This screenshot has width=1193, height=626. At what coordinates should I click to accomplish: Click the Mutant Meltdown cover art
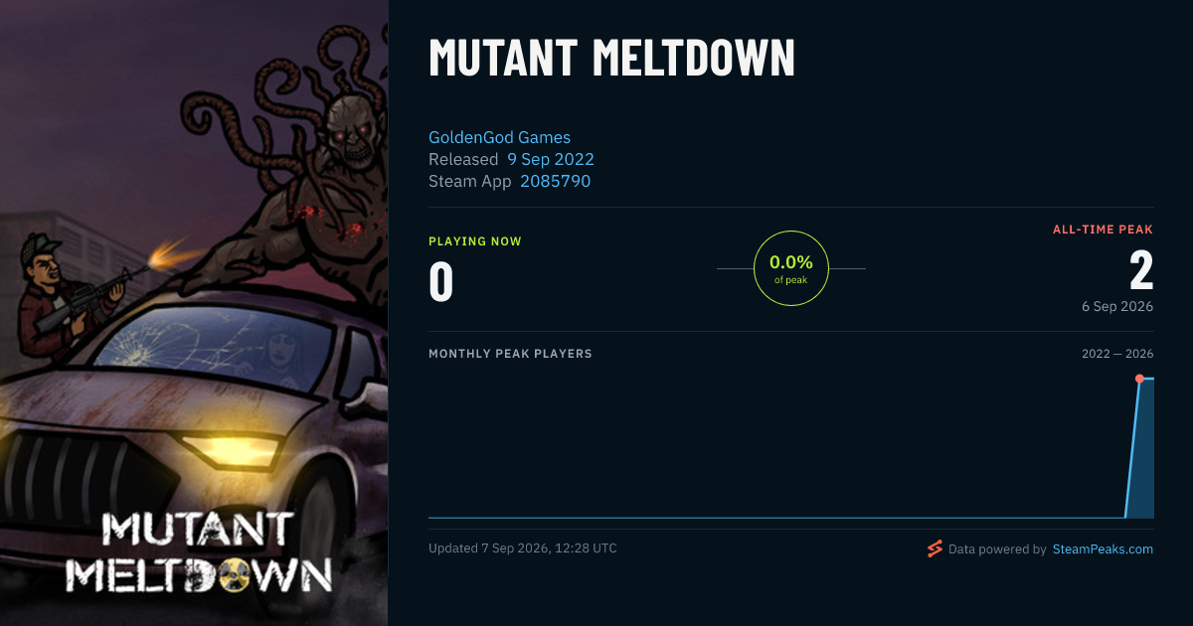click(x=194, y=313)
